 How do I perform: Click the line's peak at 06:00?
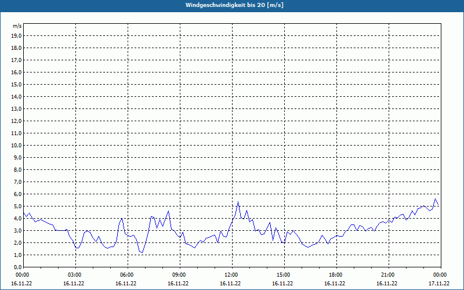coord(122,219)
